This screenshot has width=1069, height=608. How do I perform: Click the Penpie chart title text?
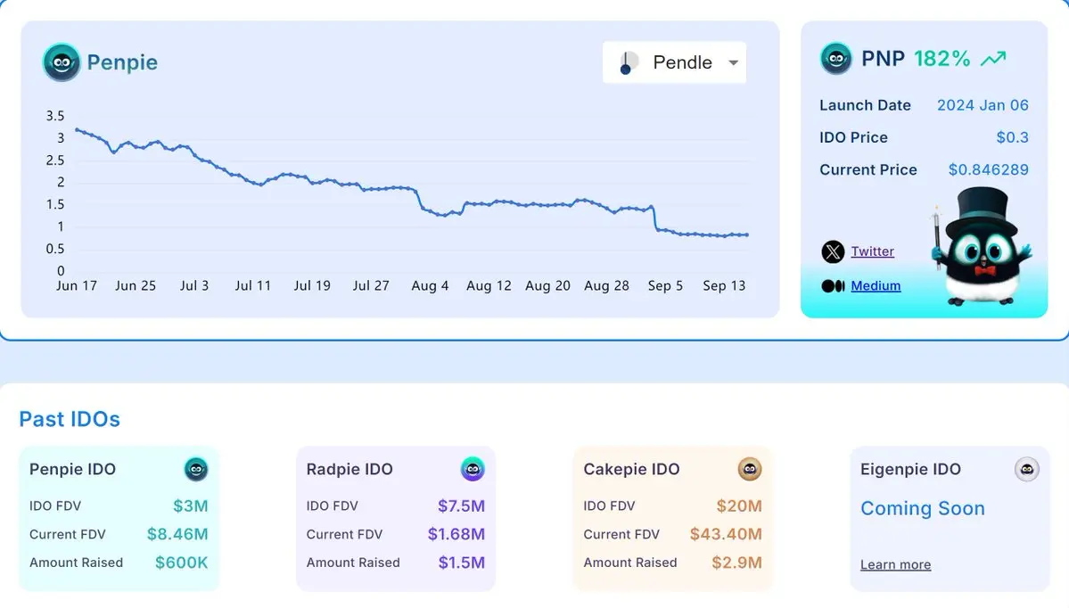click(122, 62)
